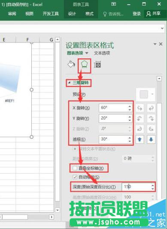Image resolution: width=167 pixels, height=229 pixels.
Task: Uncheck the 自动缩放 checkbox
Action: 75,177
